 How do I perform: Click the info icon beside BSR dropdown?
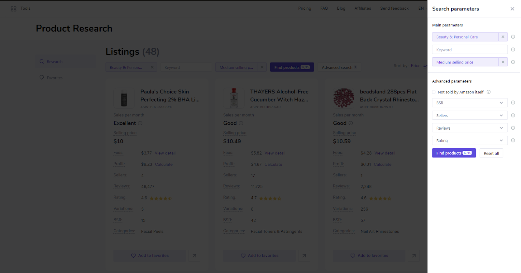pos(513,102)
